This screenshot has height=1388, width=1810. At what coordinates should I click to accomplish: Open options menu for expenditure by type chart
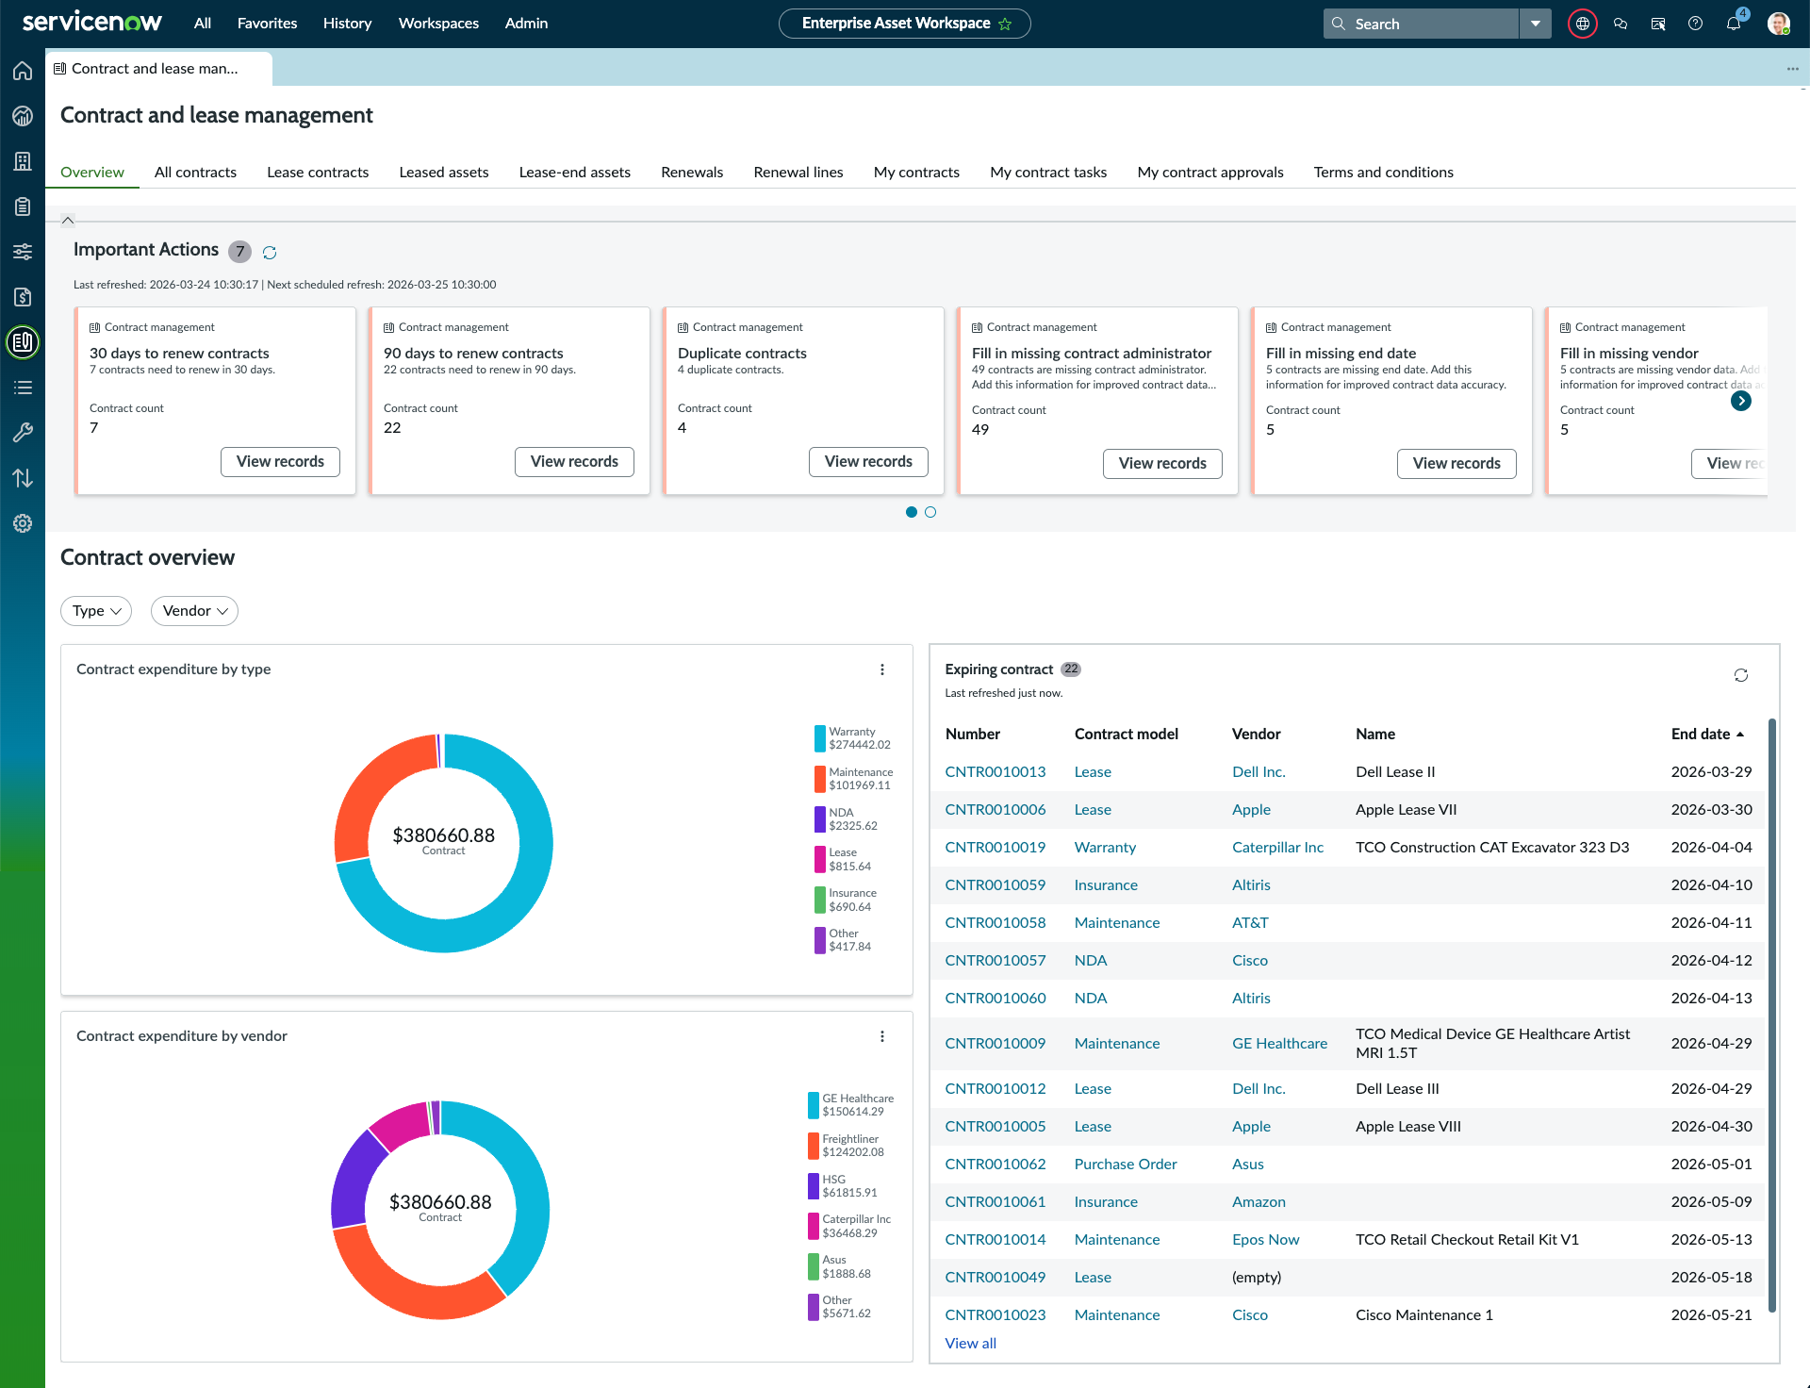882,669
